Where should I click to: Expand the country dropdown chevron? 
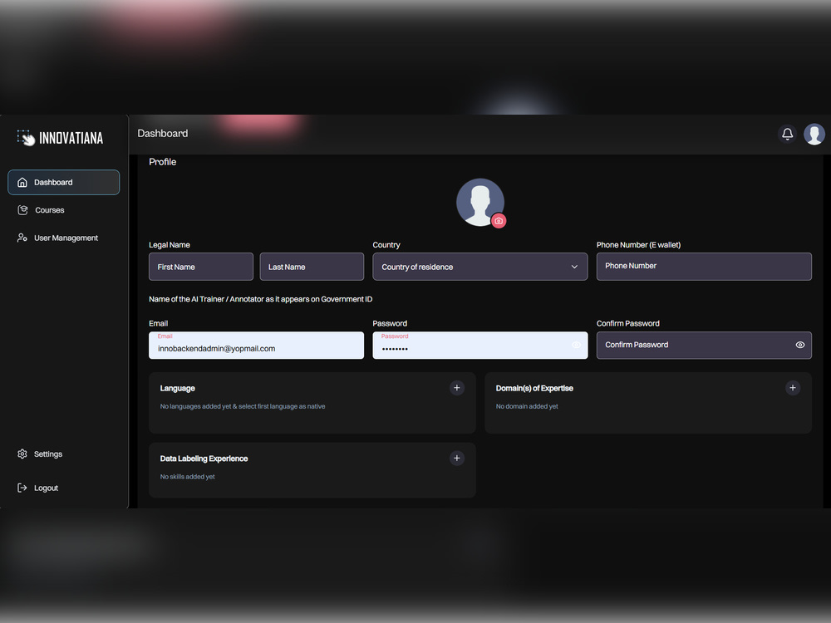574,267
